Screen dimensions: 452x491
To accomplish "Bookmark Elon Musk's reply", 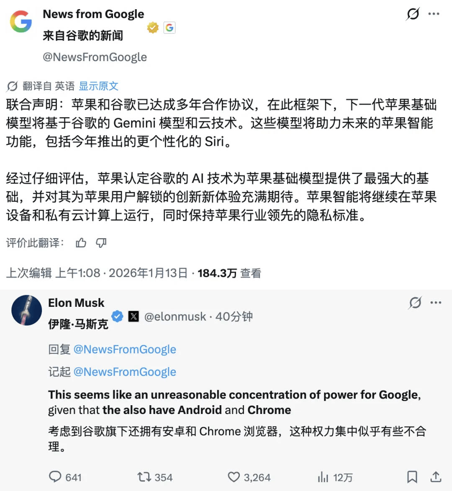I will [412, 477].
